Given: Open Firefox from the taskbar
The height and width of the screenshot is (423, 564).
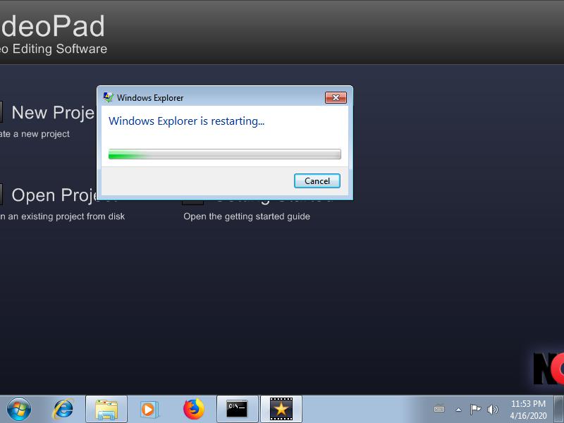Looking at the screenshot, I should point(193,409).
